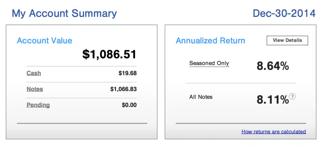Select the $1,086.51 total account value
Image resolution: width=327 pixels, height=147 pixels.
click(x=109, y=54)
